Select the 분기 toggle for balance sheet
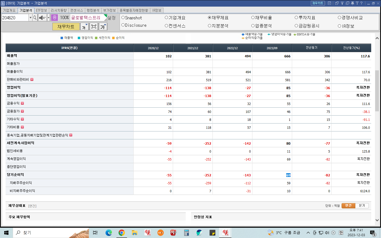 (362, 205)
